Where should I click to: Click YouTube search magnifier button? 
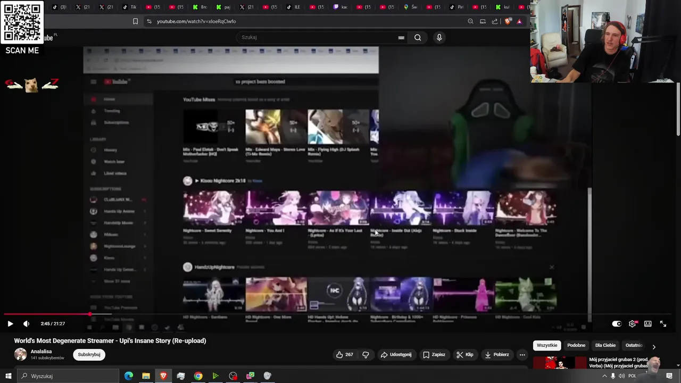pos(418,37)
